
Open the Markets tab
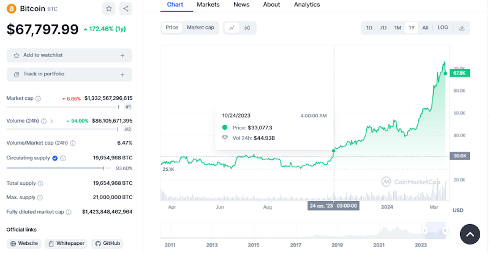pyautogui.click(x=208, y=5)
